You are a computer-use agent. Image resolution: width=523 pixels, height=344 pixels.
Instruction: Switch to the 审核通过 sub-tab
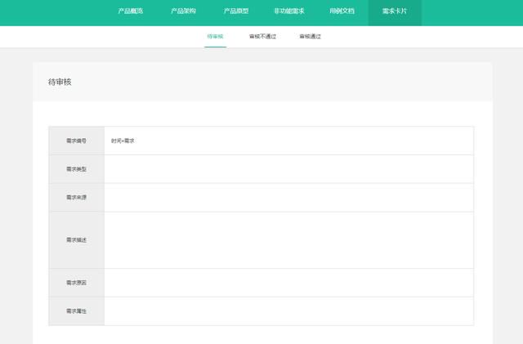pos(310,37)
